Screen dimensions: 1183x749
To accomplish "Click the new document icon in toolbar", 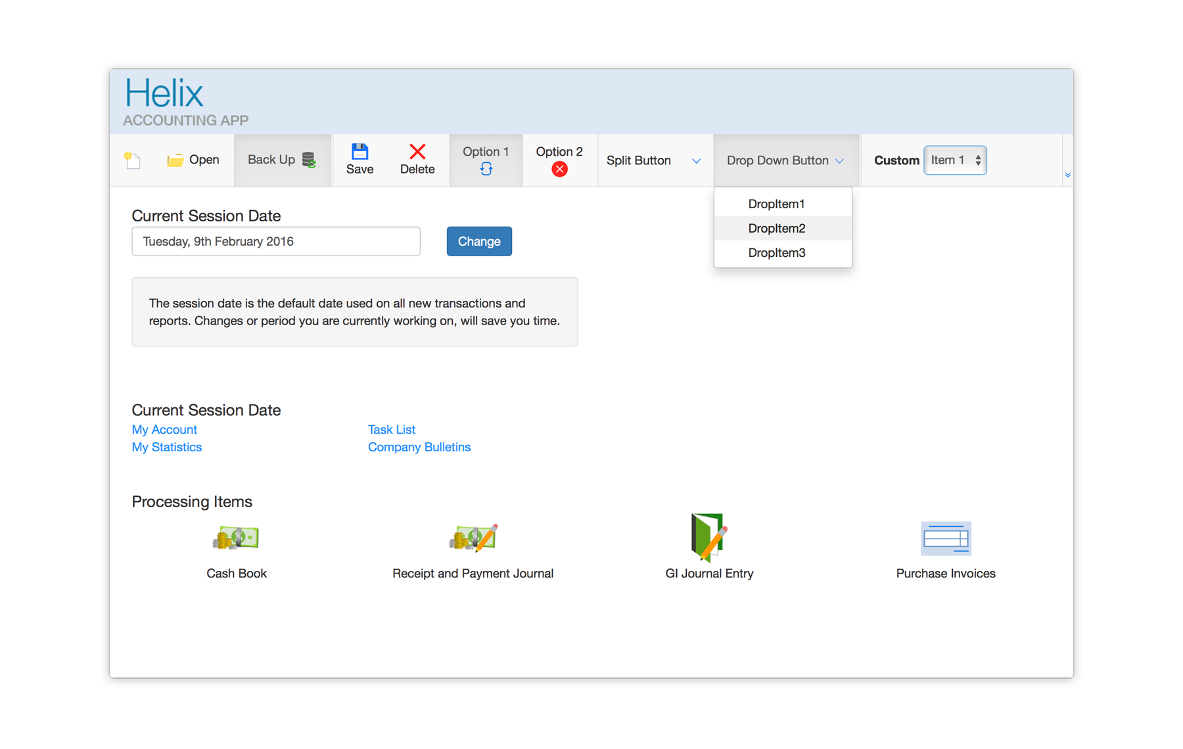I will (132, 160).
